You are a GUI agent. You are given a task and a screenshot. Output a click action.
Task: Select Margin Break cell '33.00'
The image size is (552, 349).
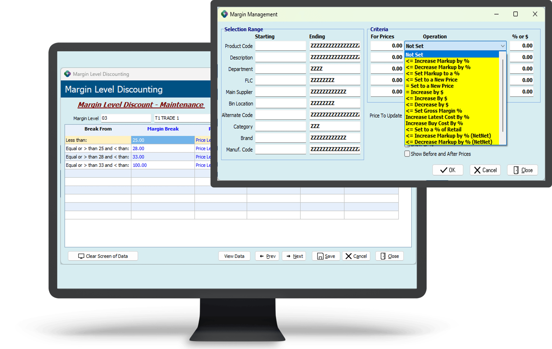[x=163, y=157]
